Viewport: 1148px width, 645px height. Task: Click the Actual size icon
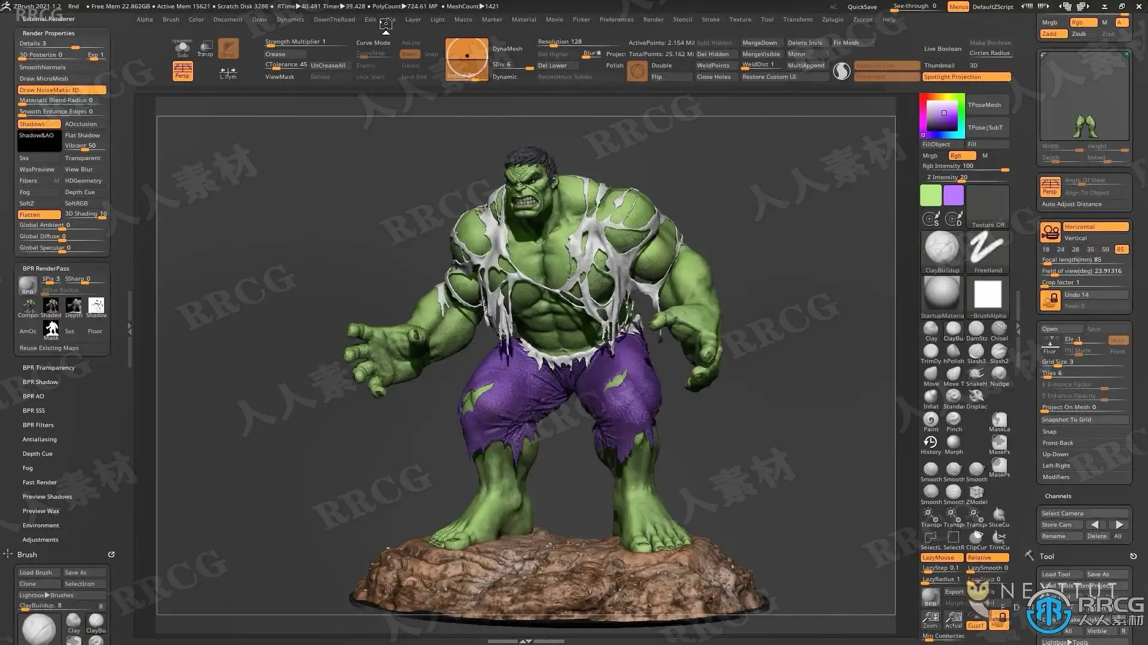(x=954, y=619)
